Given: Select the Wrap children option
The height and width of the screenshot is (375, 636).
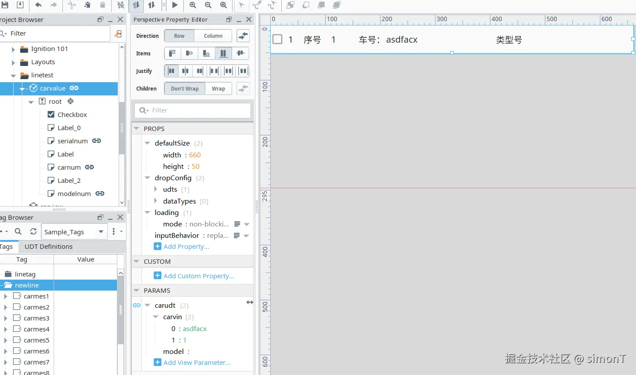Looking at the screenshot, I should [x=218, y=88].
